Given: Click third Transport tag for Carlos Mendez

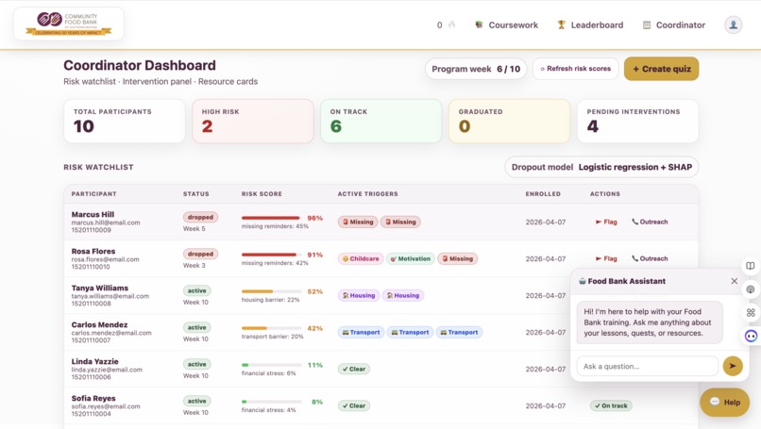Looking at the screenshot, I should pyautogui.click(x=459, y=333).
